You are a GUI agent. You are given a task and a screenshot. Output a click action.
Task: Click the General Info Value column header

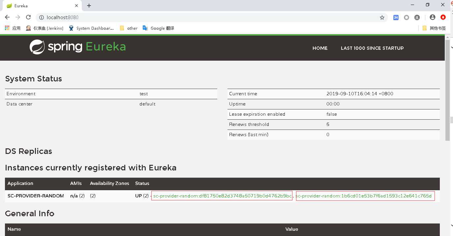(x=291, y=229)
